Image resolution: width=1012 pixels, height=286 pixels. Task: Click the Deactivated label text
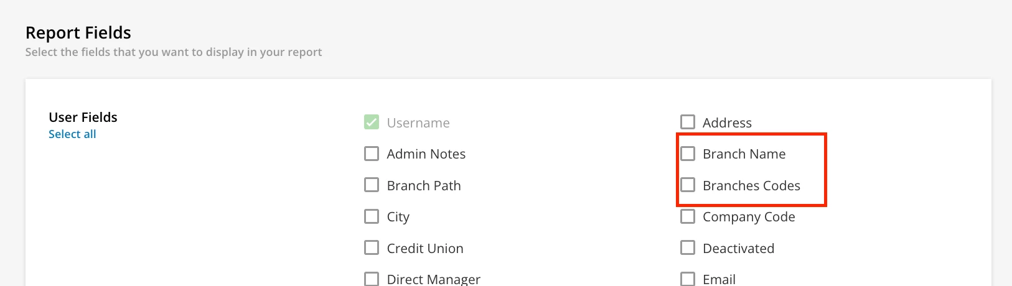coord(738,249)
